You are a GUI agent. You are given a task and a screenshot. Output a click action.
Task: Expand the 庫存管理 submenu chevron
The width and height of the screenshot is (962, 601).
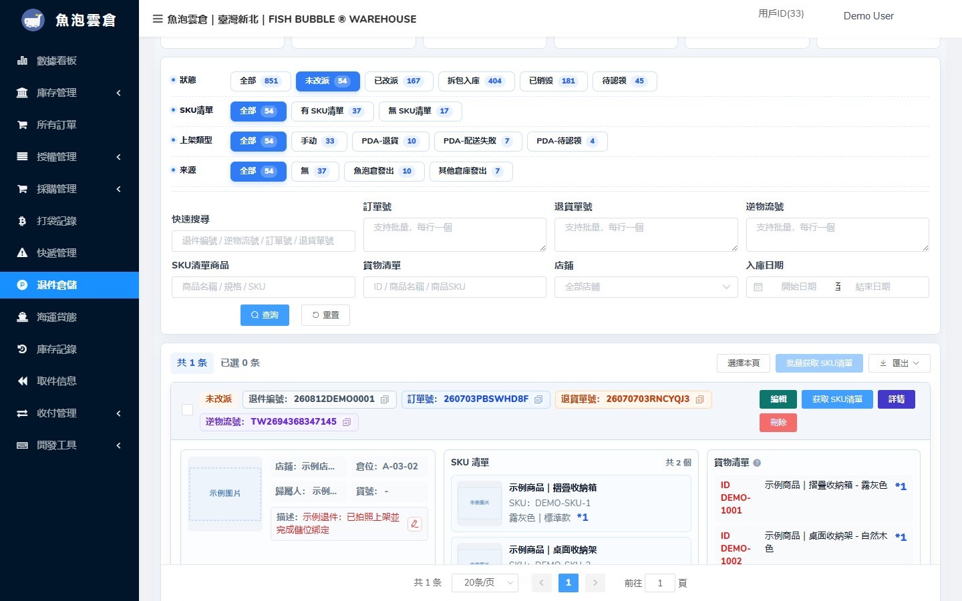click(x=118, y=93)
